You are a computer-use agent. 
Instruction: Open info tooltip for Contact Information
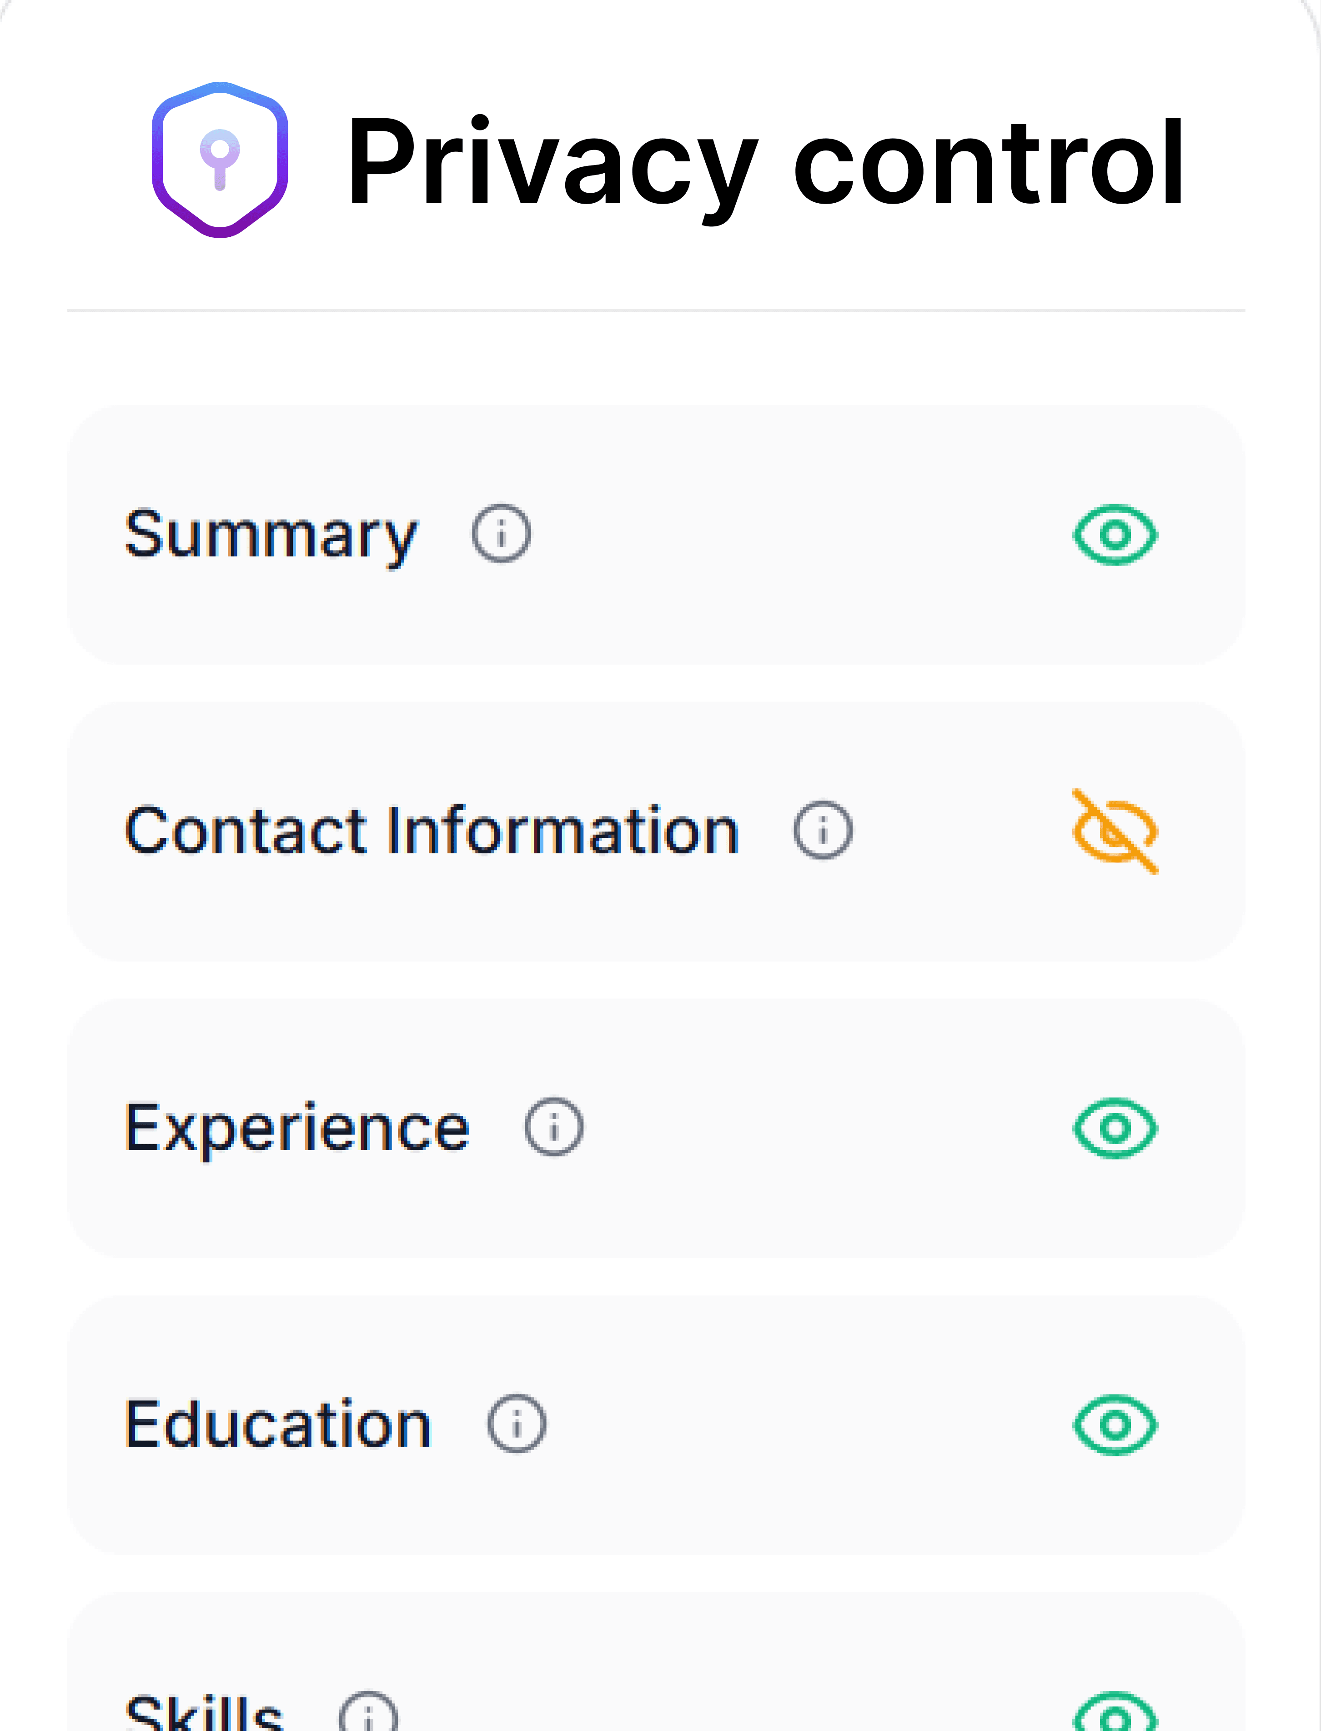pos(823,830)
